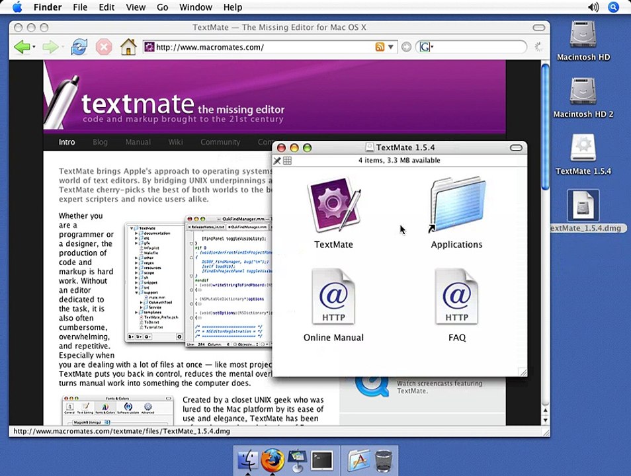The width and height of the screenshot is (631, 476).
Task: Click the Spotlight search icon
Action: (x=613, y=7)
